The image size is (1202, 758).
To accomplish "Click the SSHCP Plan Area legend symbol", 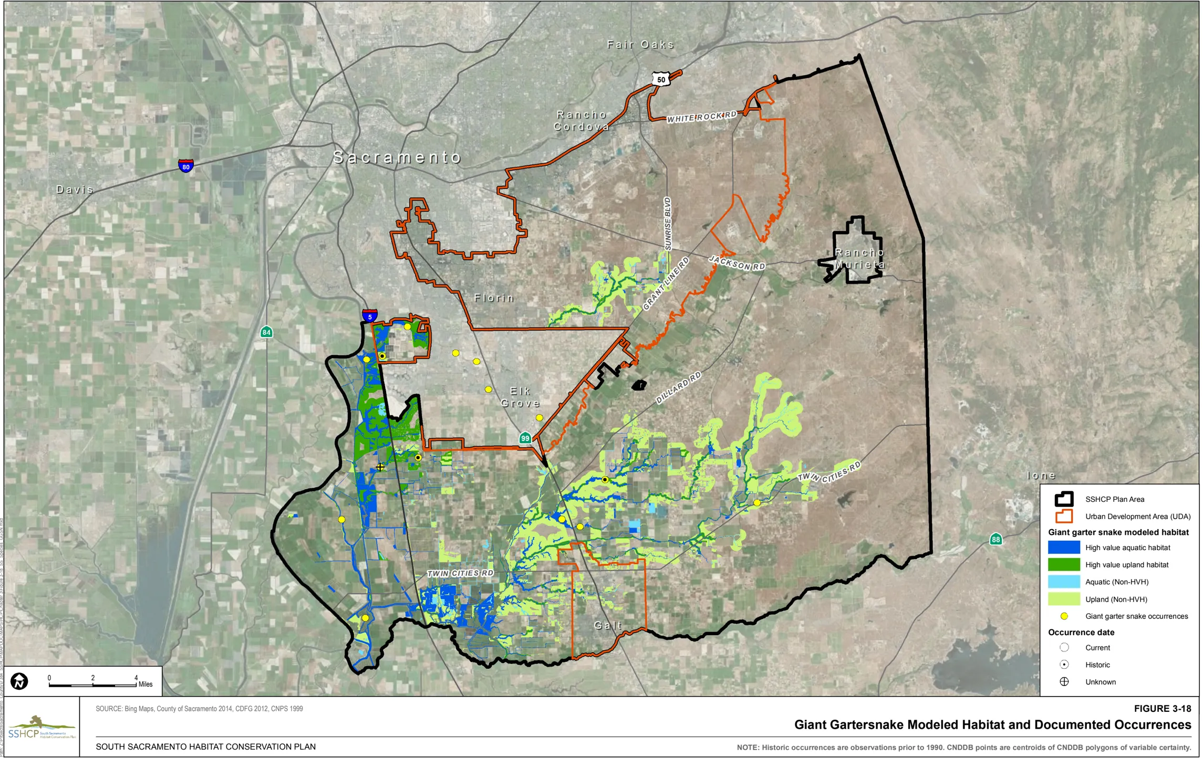I will click(x=1064, y=499).
